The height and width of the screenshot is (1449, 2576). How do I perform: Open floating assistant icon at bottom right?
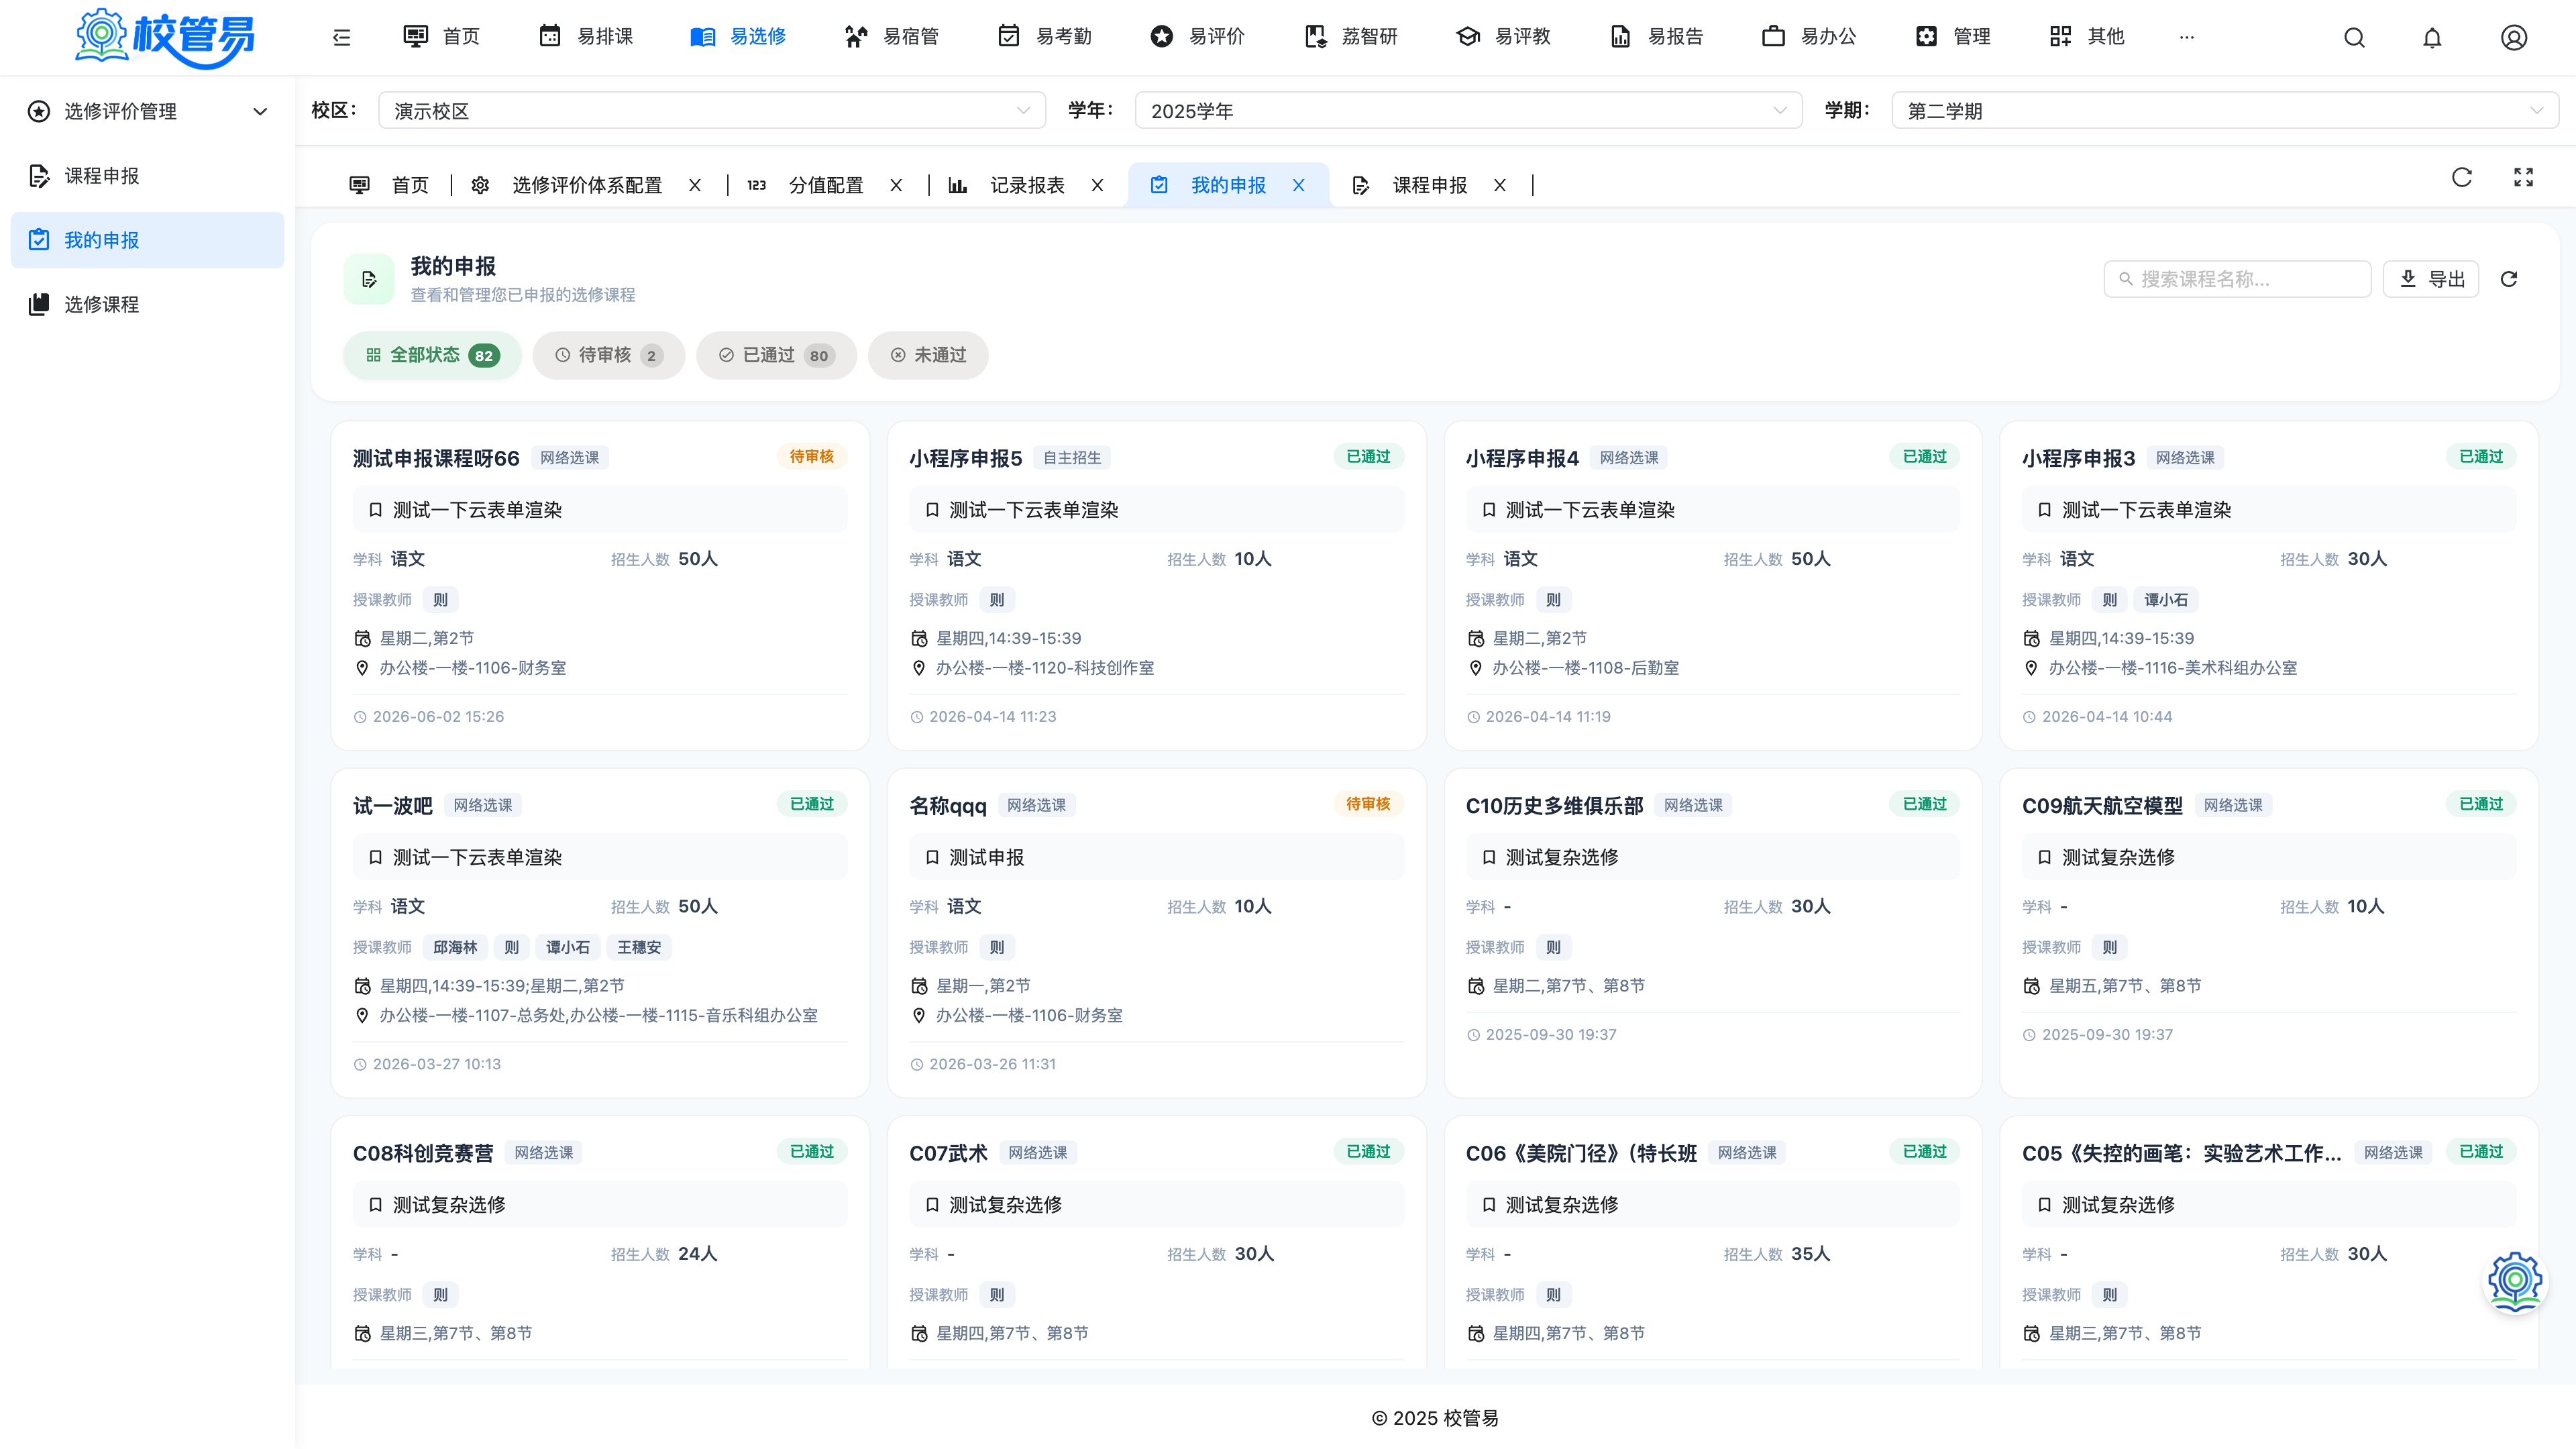[x=2515, y=1281]
